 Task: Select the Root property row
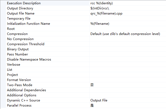point(11,29)
